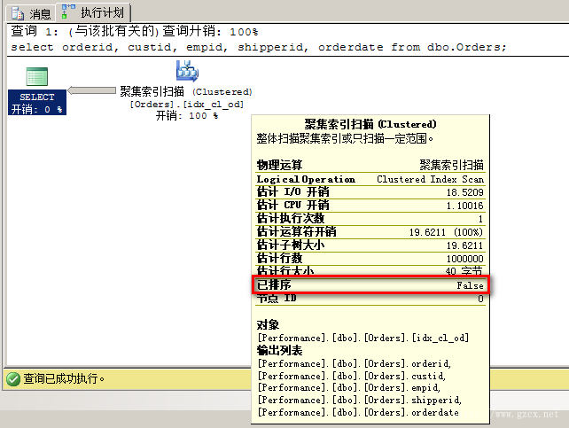This screenshot has height=428, width=569.
Task: Click the output column Orders.shipperid
Action: tap(360, 400)
